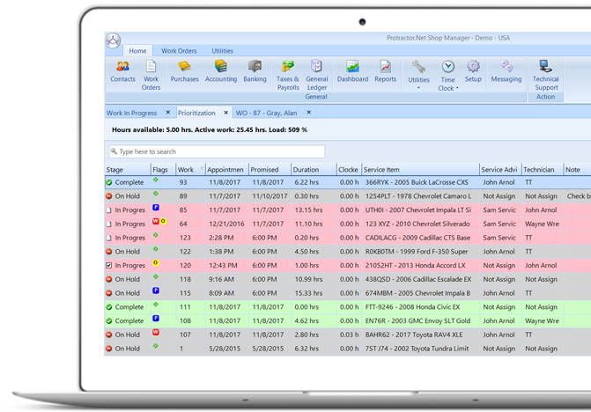The width and height of the screenshot is (591, 412).
Task: Toggle the checkbox for work order 123
Action: tap(109, 238)
